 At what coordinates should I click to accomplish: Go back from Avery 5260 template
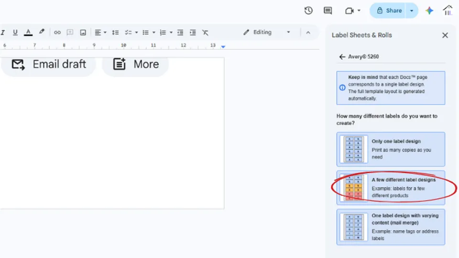(342, 57)
